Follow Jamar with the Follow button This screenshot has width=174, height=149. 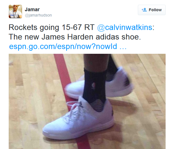152,10
